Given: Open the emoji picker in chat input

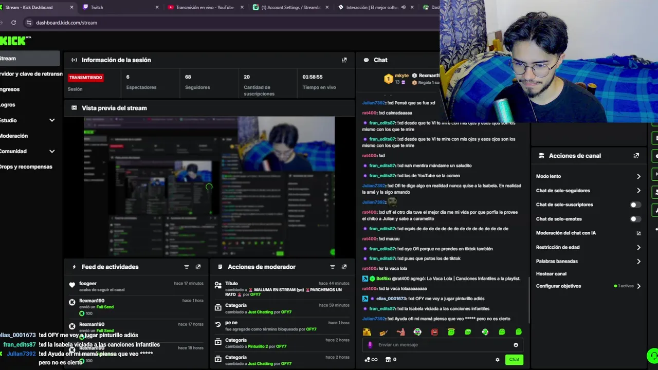Looking at the screenshot, I should click(x=516, y=345).
